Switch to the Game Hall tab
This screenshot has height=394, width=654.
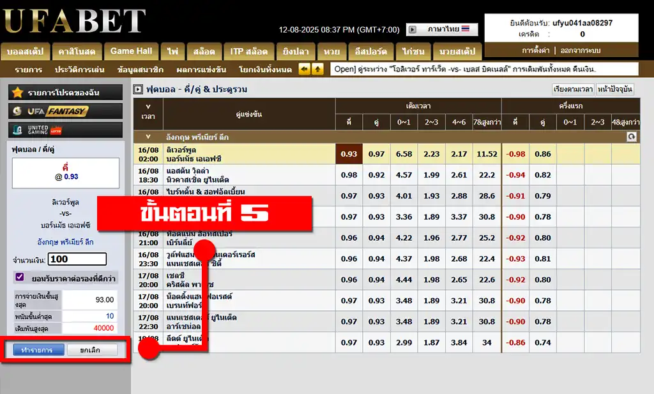131,51
